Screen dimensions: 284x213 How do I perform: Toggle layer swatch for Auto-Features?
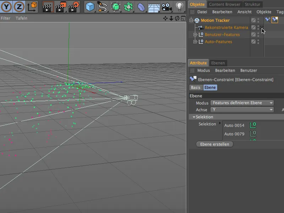tap(253, 42)
